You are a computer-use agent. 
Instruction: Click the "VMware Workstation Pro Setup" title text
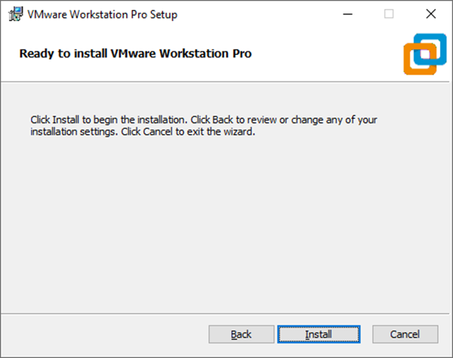103,14
